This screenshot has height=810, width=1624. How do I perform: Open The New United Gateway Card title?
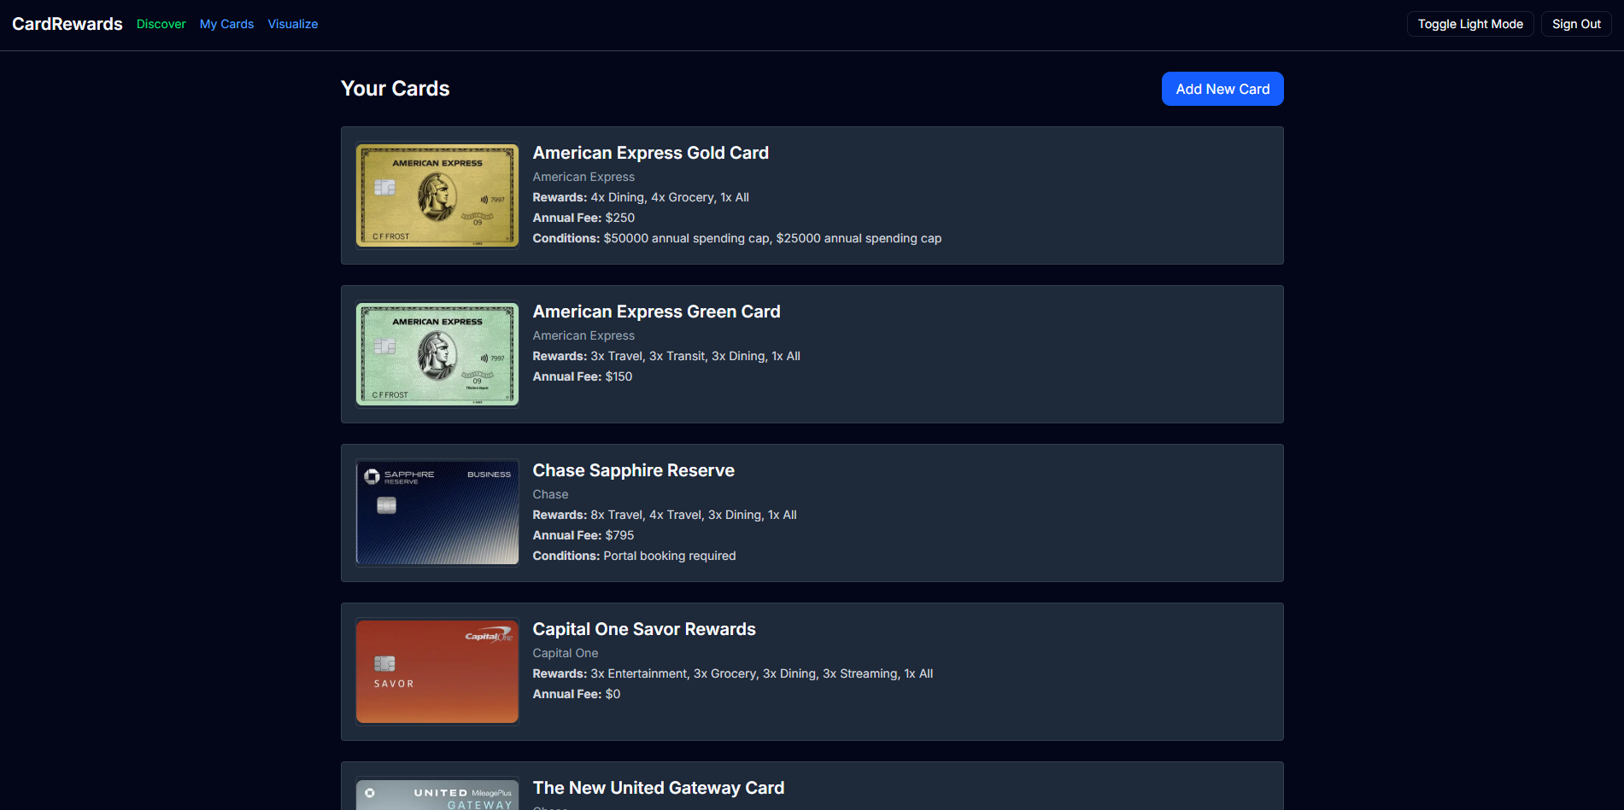click(659, 788)
